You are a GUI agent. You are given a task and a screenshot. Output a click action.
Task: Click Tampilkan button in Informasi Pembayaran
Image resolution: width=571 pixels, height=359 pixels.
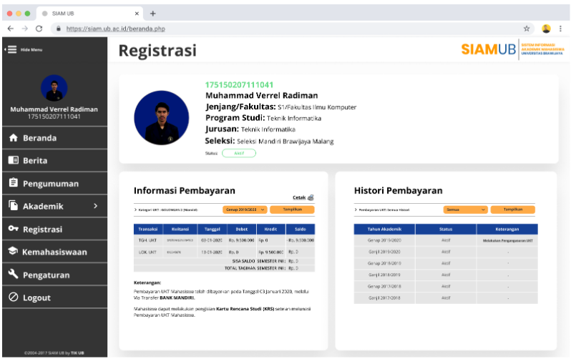[292, 210]
